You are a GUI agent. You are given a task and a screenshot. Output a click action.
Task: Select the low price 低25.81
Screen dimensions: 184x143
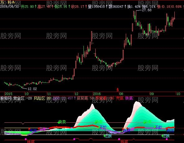pos(61,7)
